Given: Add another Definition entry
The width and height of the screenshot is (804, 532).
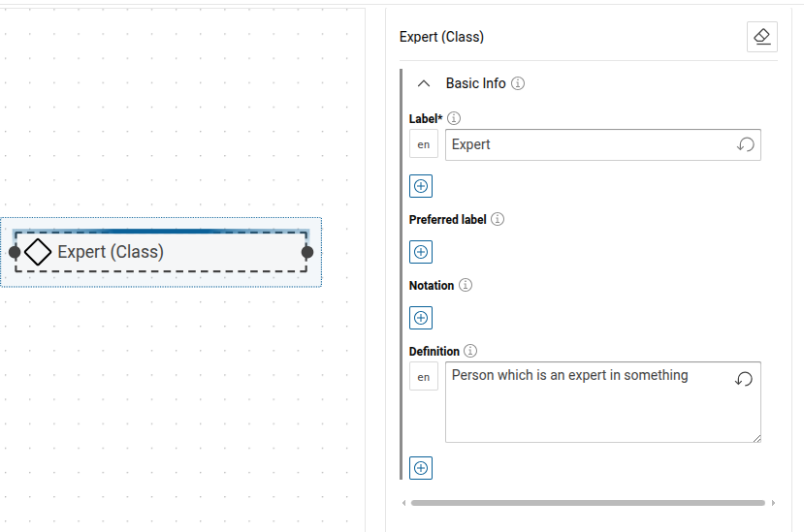Looking at the screenshot, I should (x=421, y=468).
